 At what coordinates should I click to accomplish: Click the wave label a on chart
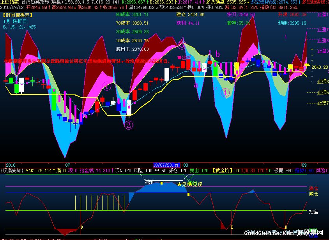[x=196, y=84]
